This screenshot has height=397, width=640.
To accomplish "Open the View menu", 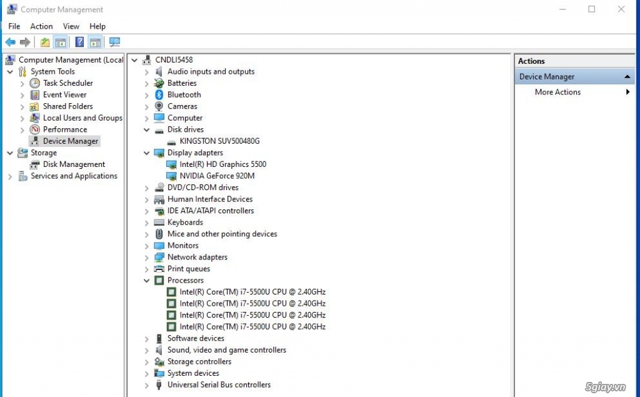I will point(71,26).
